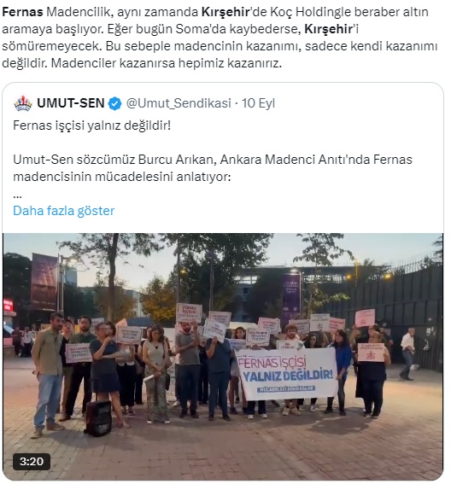
Task: Visit the @Umut_Sendikasi handle
Action: pos(179,103)
